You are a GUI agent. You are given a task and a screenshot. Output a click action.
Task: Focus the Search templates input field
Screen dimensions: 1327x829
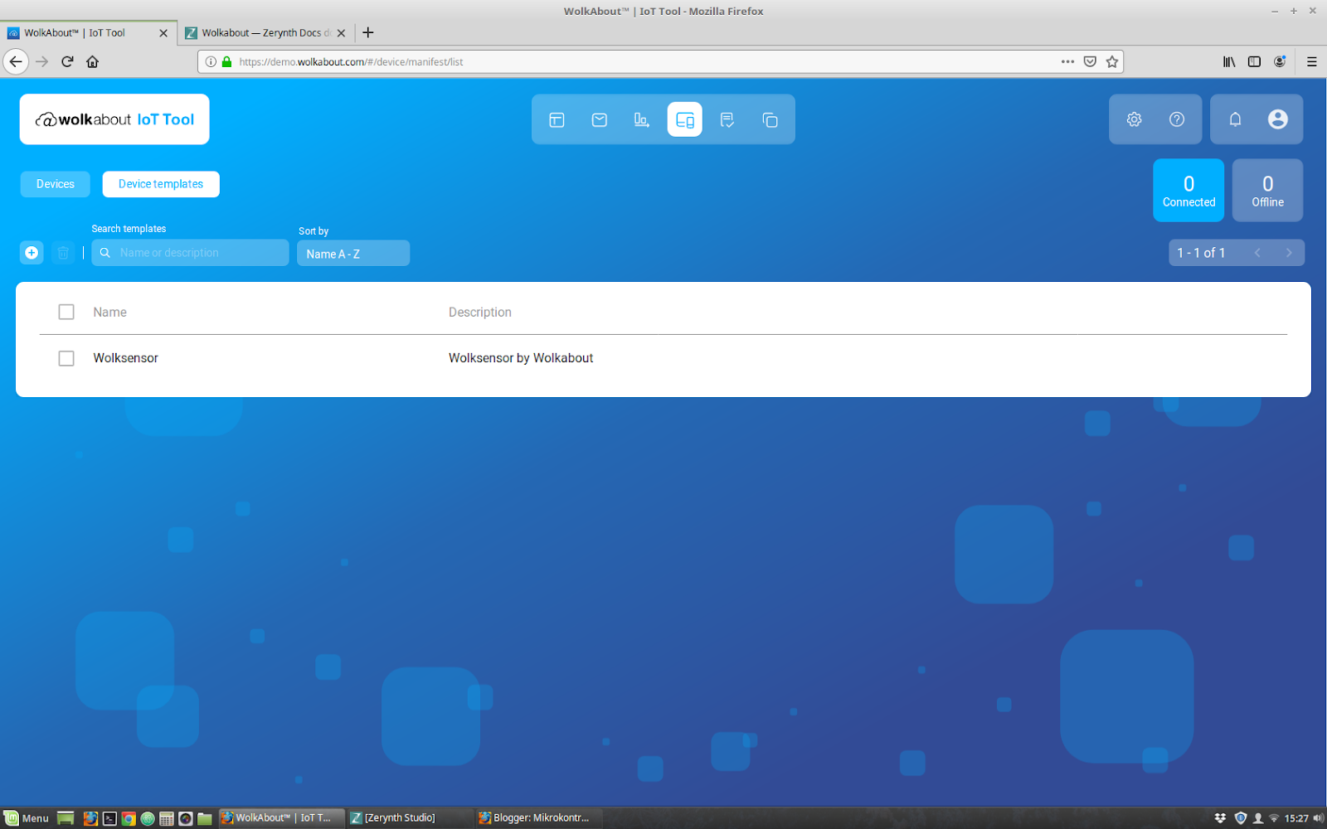pyautogui.click(x=190, y=253)
